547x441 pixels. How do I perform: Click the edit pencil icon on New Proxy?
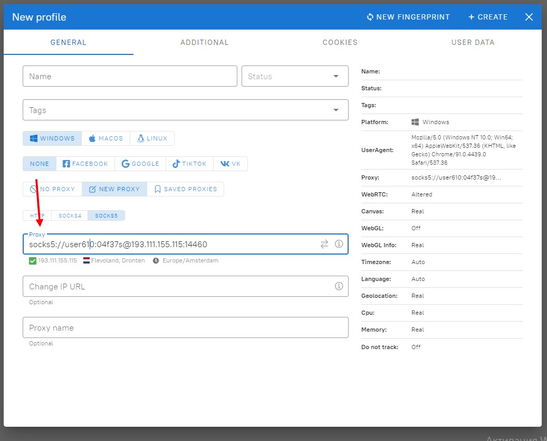tap(92, 189)
